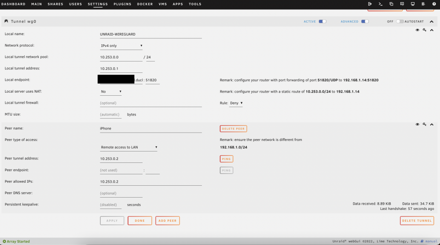Click the ADD PEER button
This screenshot has height=245, width=440.
[x=168, y=221]
